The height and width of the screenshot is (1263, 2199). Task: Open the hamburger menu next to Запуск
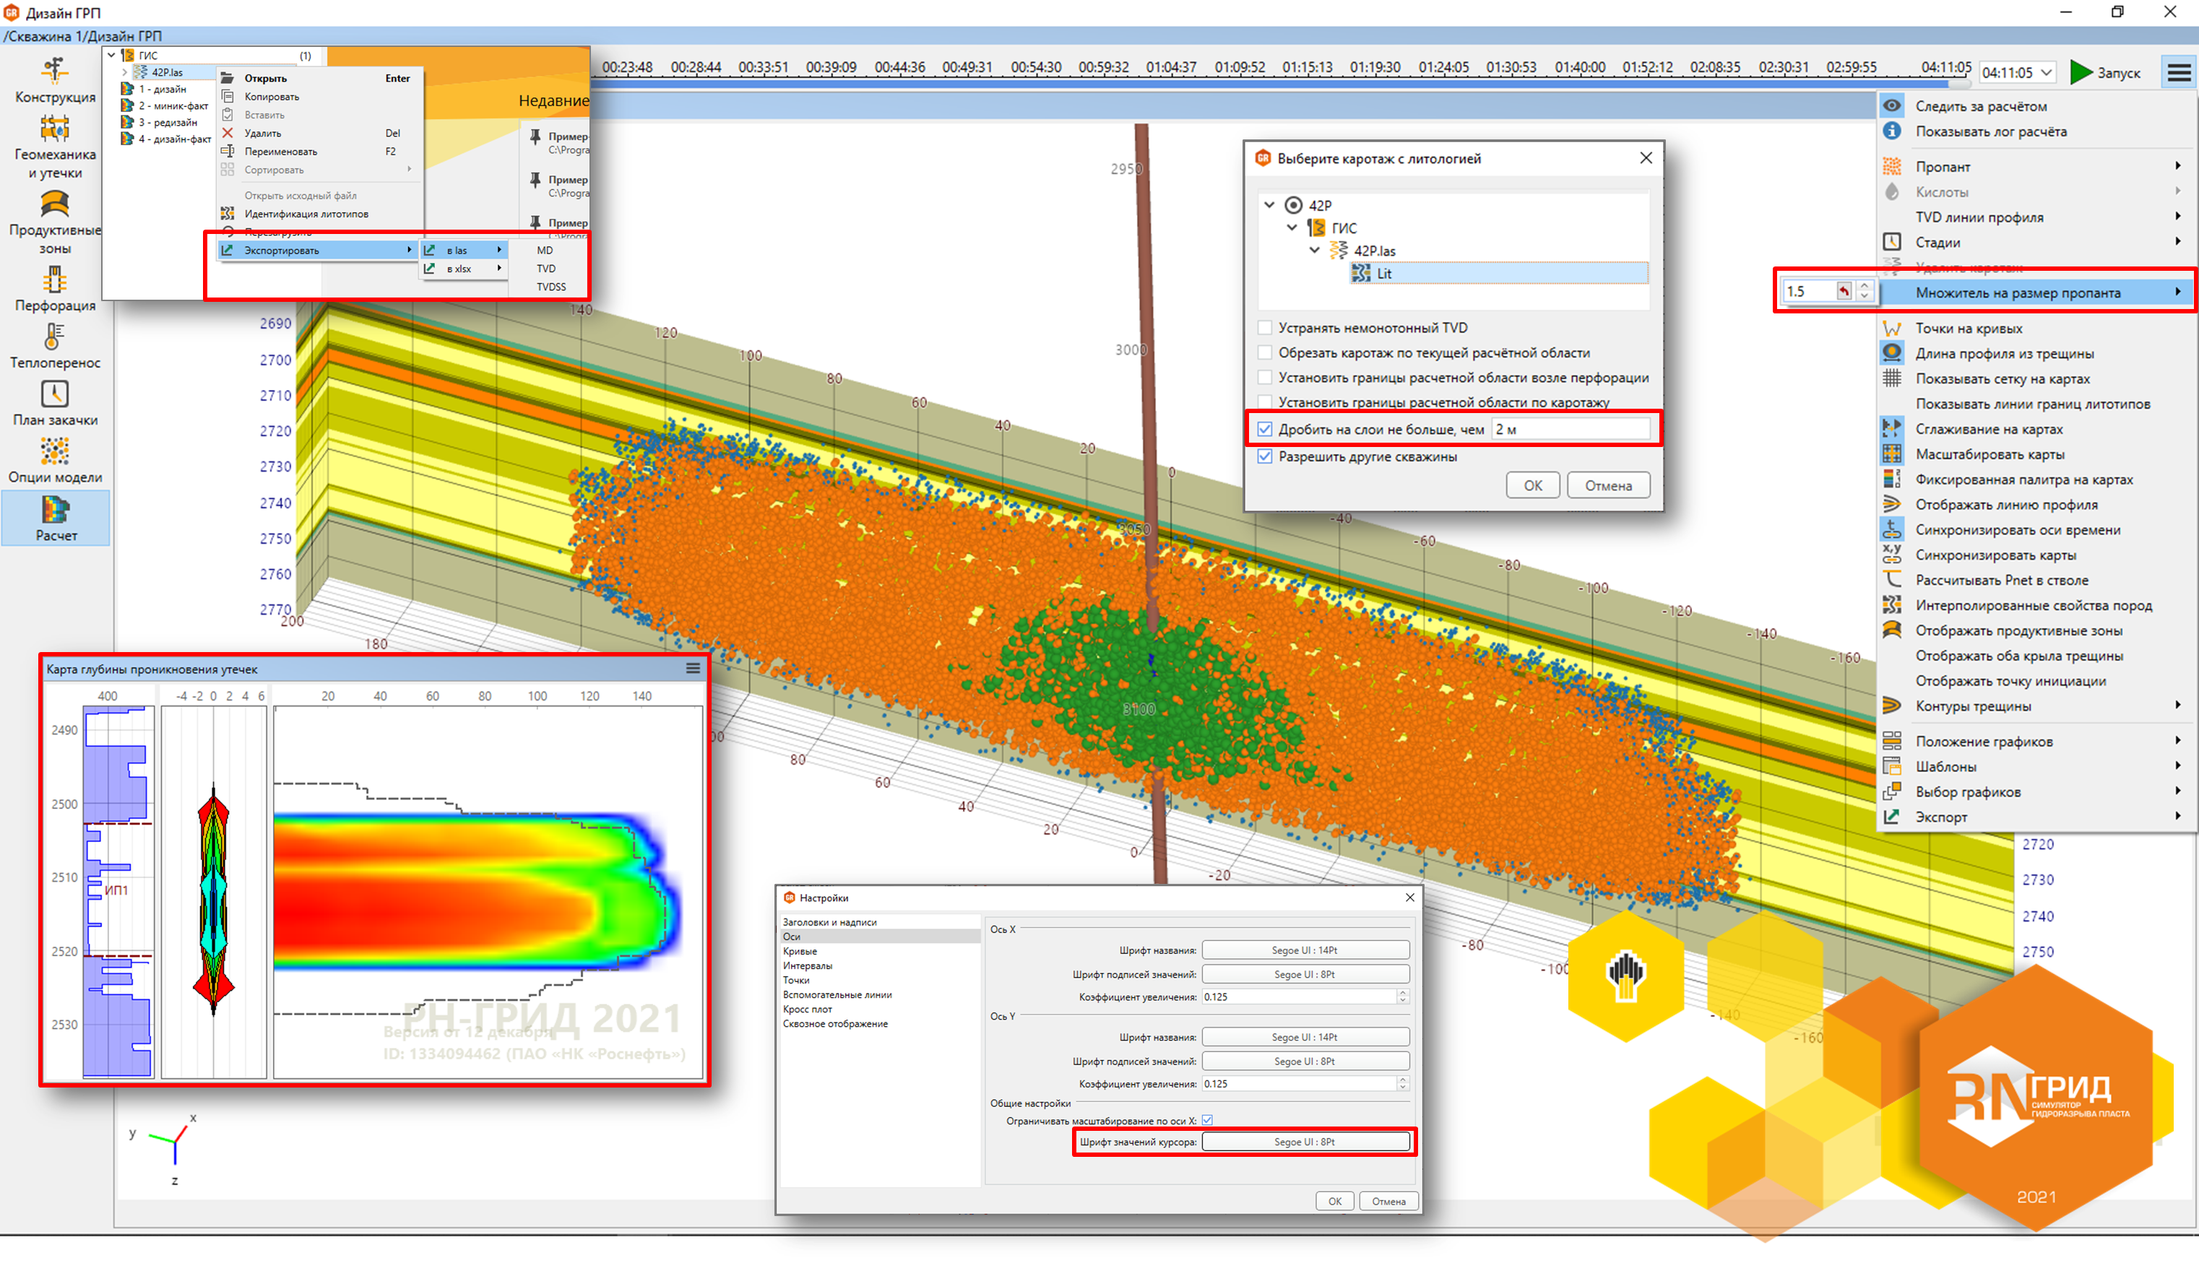click(2178, 73)
